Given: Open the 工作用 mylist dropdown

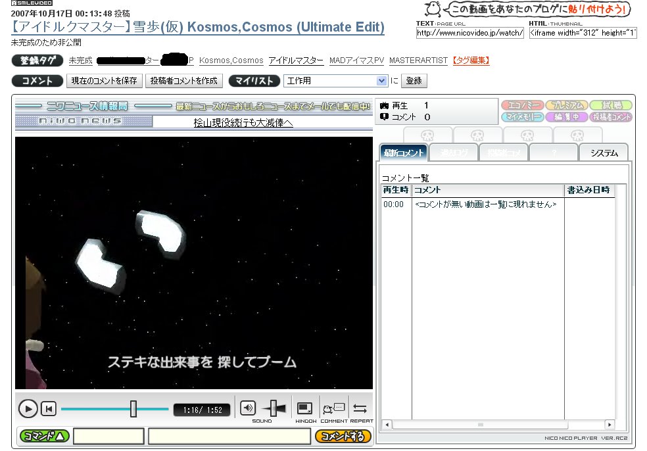Looking at the screenshot, I should 336,81.
